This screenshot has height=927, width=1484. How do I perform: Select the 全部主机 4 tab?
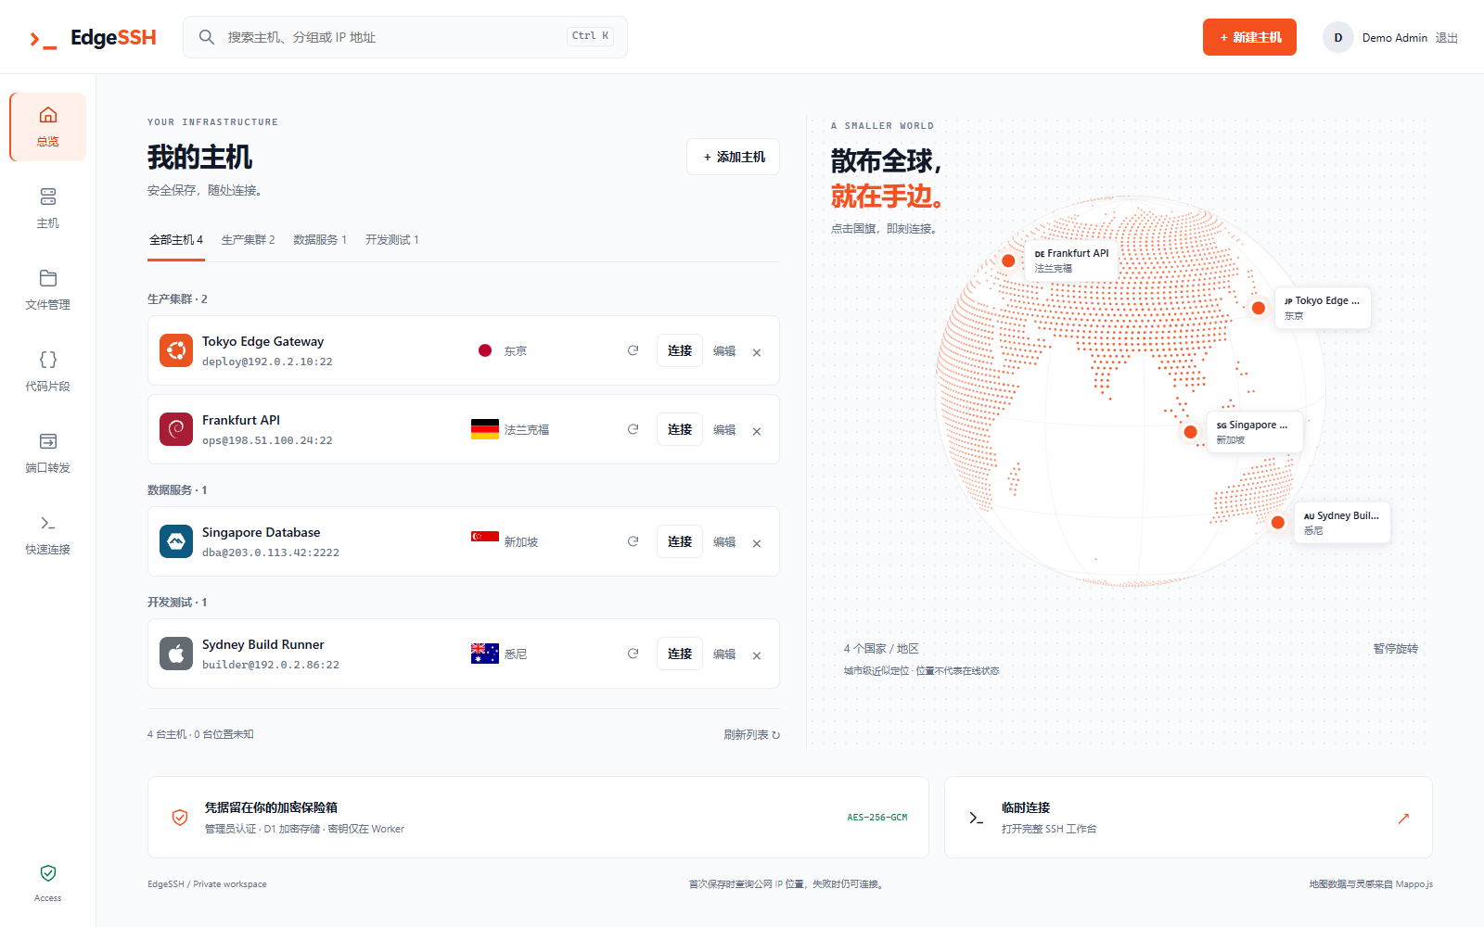pyautogui.click(x=176, y=240)
